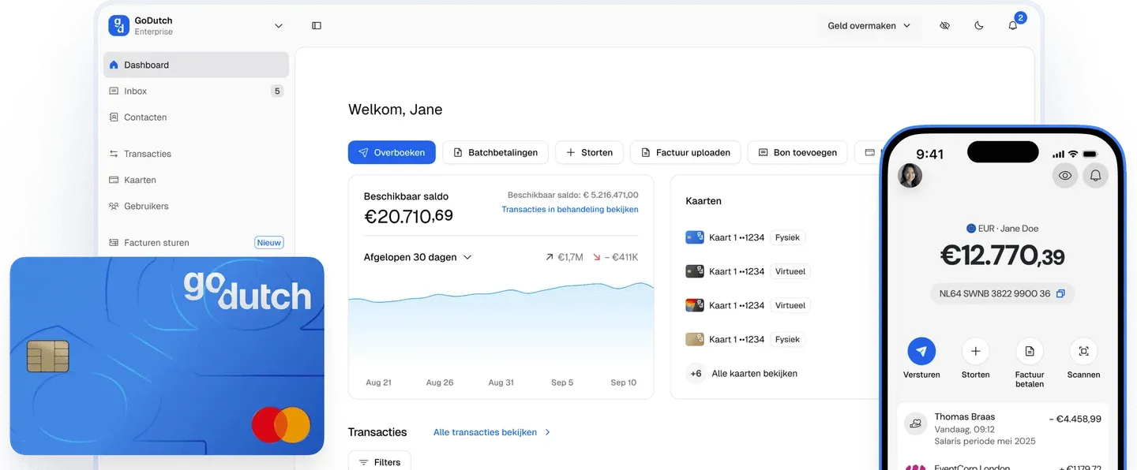
Task: Open the Filters button under Transacties
Action: pyautogui.click(x=379, y=462)
